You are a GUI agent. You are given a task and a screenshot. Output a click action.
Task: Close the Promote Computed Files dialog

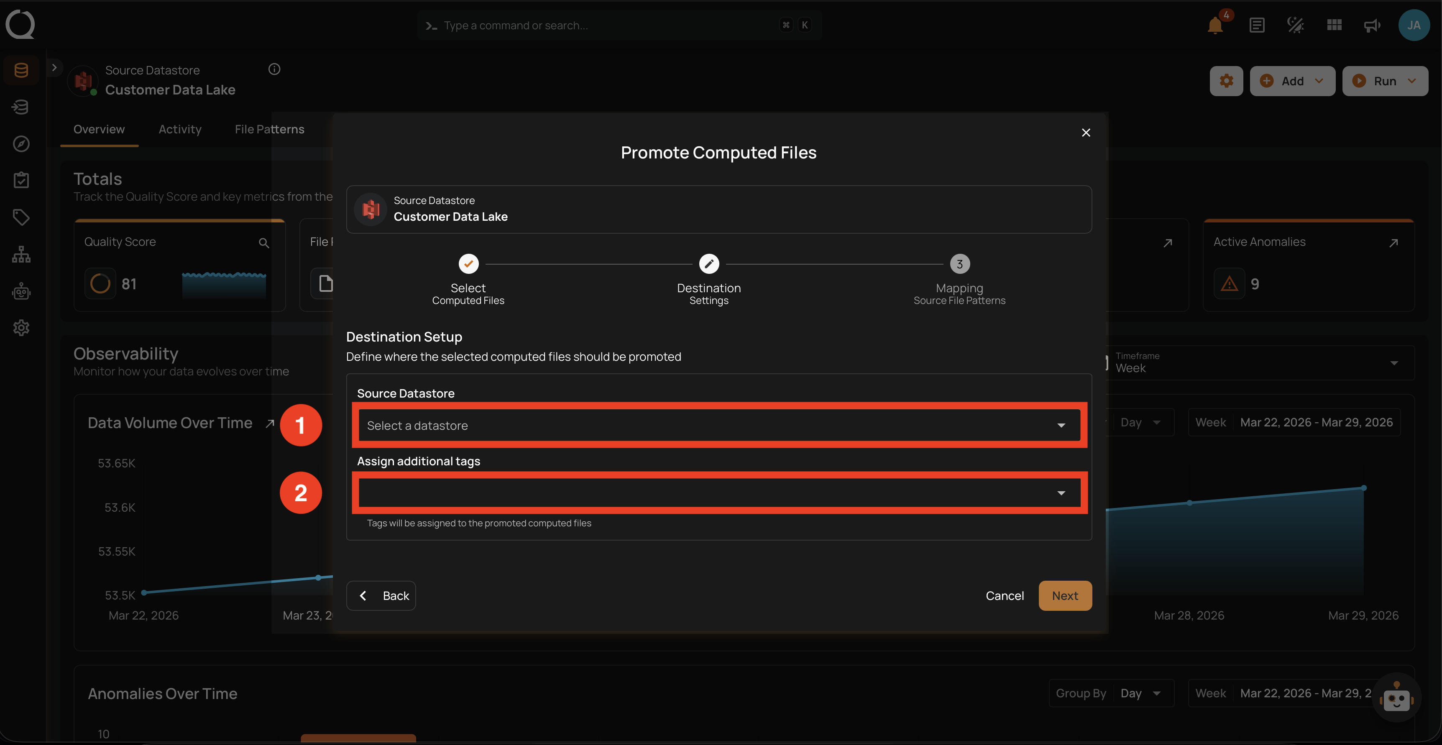(x=1086, y=133)
